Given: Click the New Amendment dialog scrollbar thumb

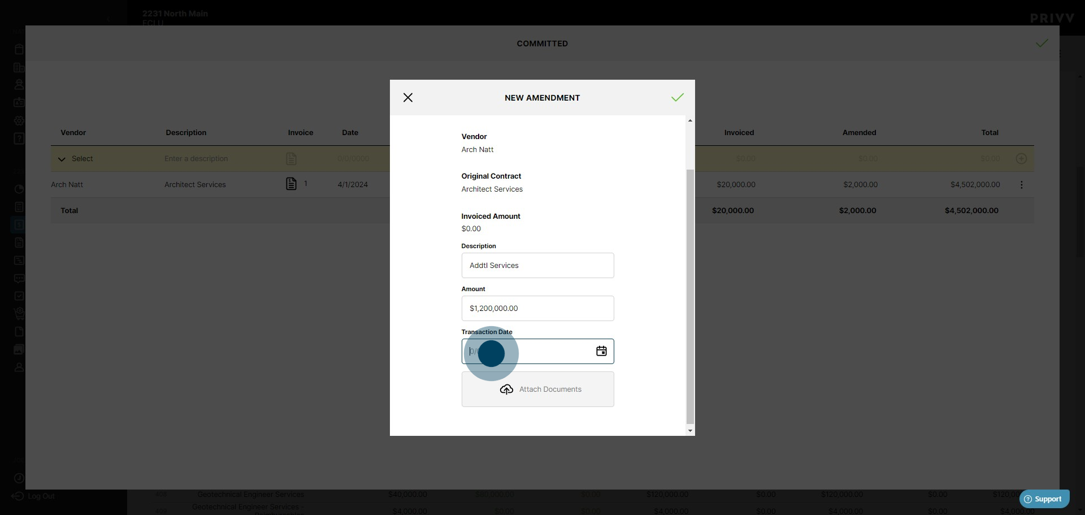Looking at the screenshot, I should pos(690,296).
